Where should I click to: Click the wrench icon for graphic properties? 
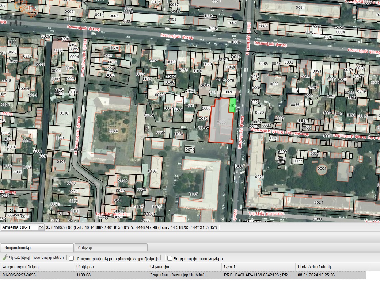[5, 257]
